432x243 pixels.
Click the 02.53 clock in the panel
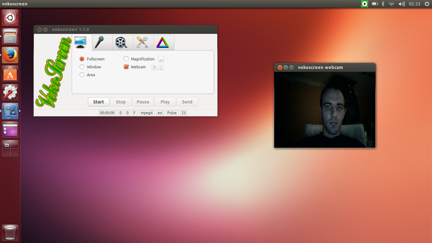click(414, 4)
